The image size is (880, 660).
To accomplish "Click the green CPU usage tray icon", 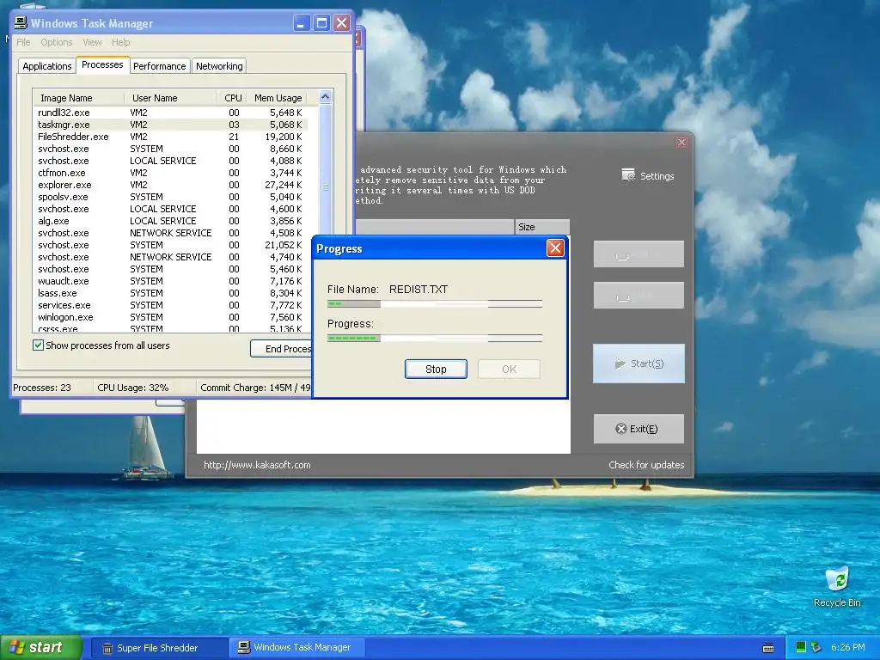I will click(x=801, y=647).
